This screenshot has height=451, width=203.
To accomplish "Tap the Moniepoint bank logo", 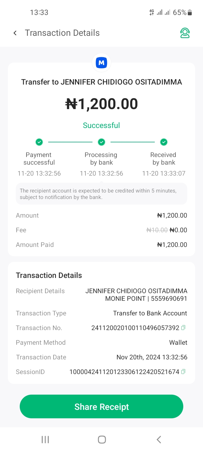I will coord(101,63).
